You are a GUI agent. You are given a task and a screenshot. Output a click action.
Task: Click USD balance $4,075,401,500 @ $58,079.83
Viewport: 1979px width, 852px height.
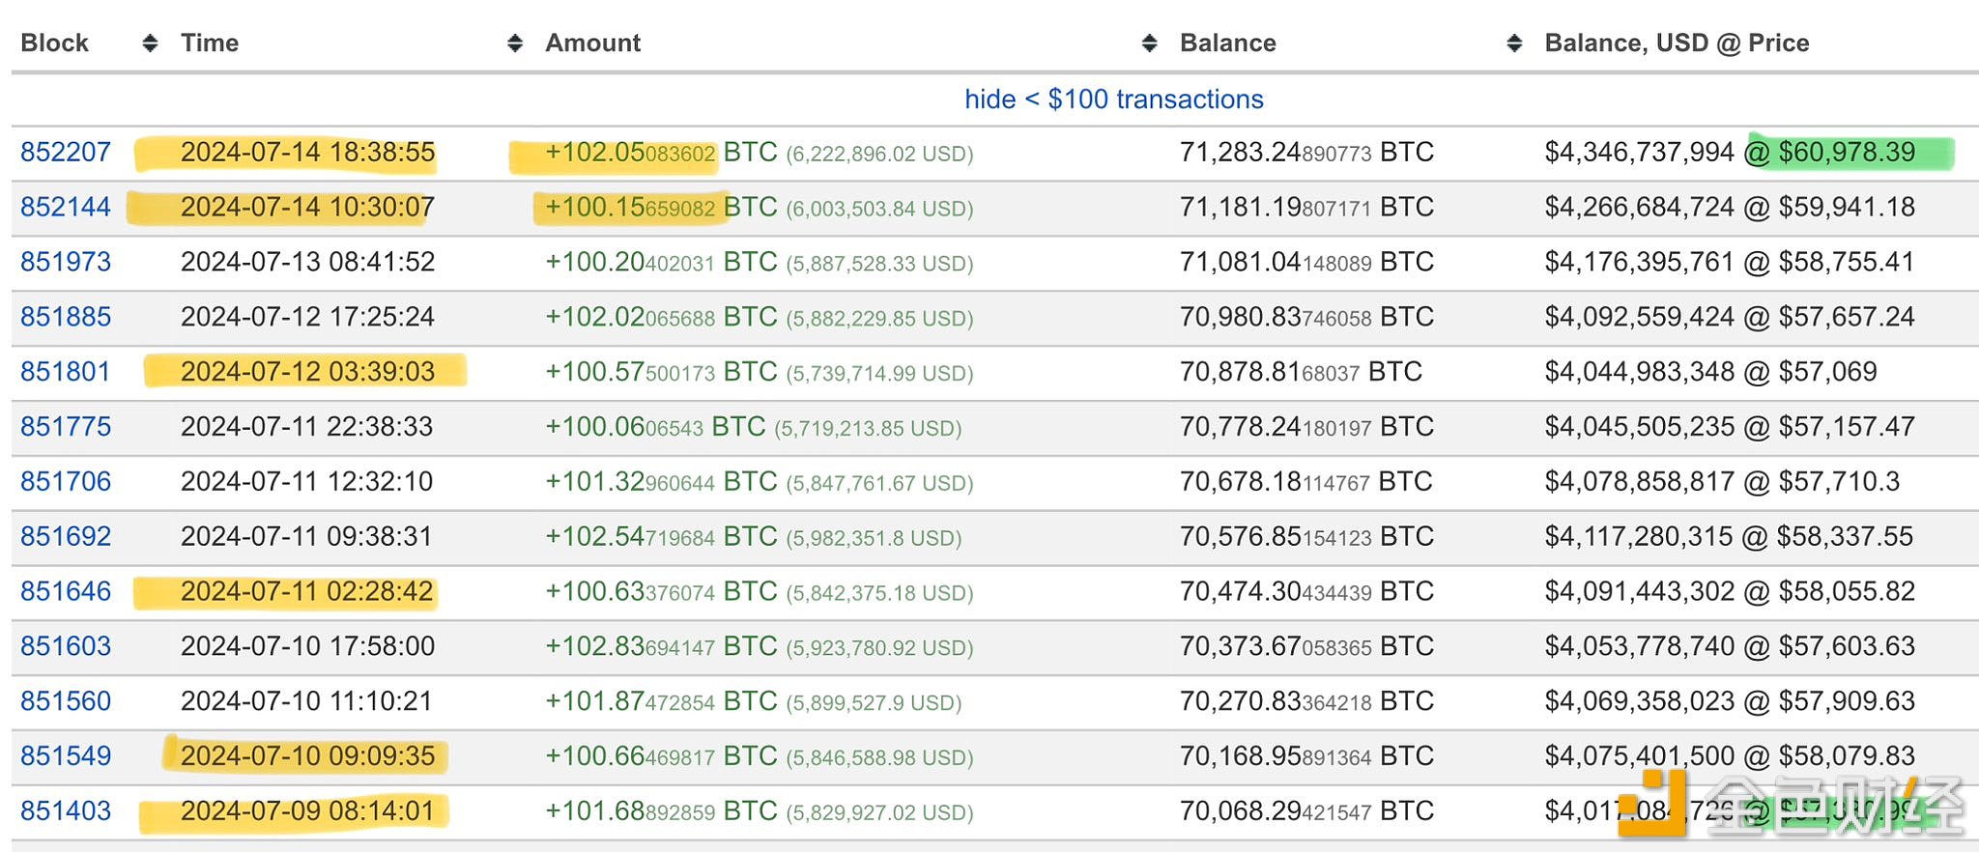[1730, 756]
